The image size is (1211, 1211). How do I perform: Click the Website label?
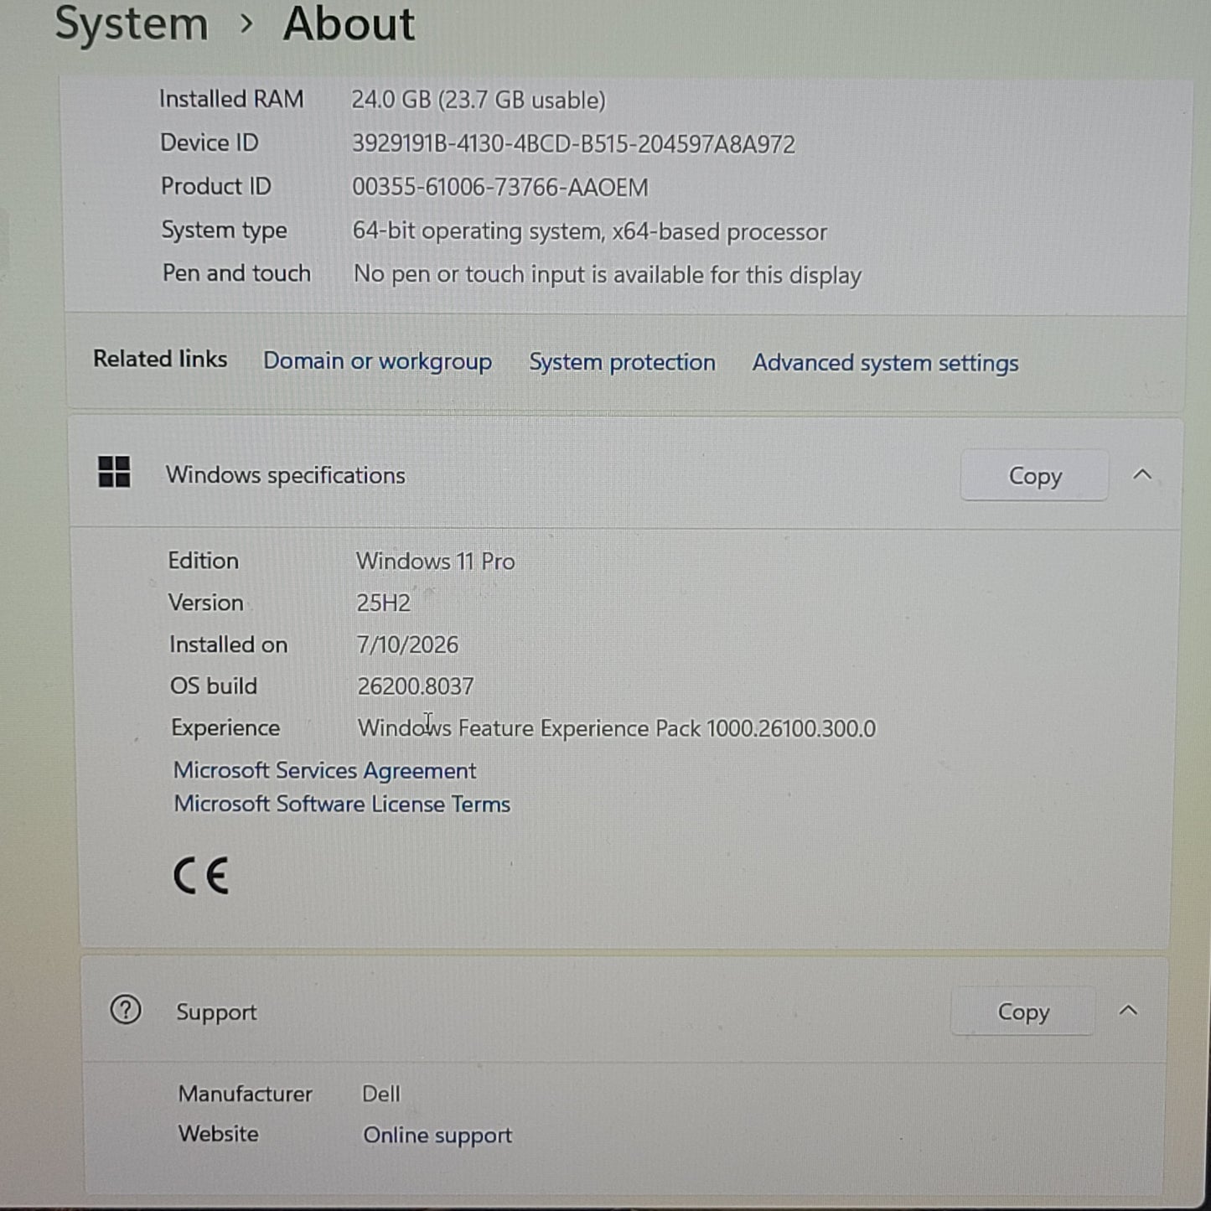[219, 1134]
